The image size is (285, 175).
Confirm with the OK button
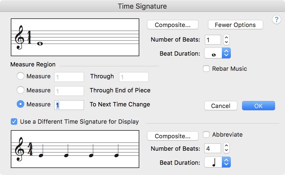pyautogui.click(x=258, y=106)
